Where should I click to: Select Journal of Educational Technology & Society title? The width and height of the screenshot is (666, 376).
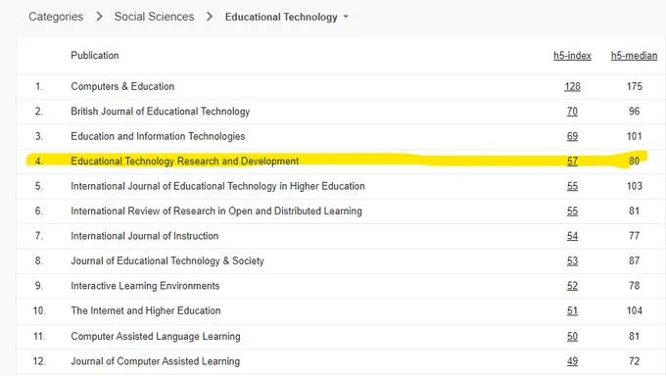coord(167,260)
